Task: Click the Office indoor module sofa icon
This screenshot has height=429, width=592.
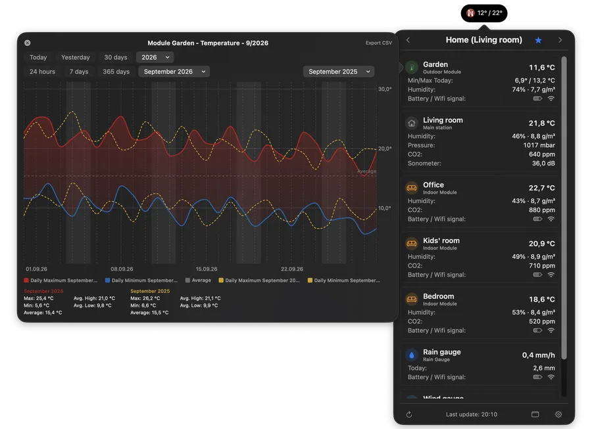Action: [x=412, y=188]
